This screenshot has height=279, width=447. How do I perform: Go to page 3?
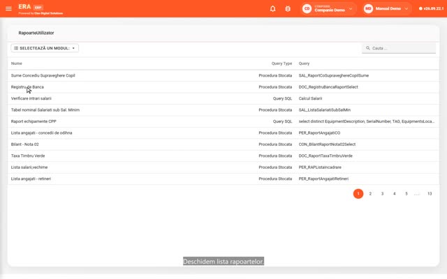[x=382, y=194]
